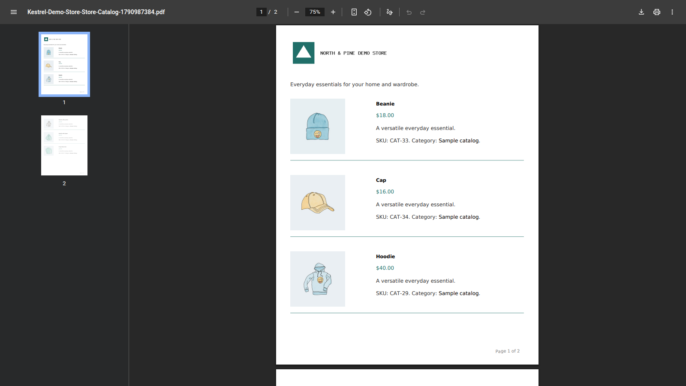Click the $16.00 price
The height and width of the screenshot is (386, 686).
(385, 192)
